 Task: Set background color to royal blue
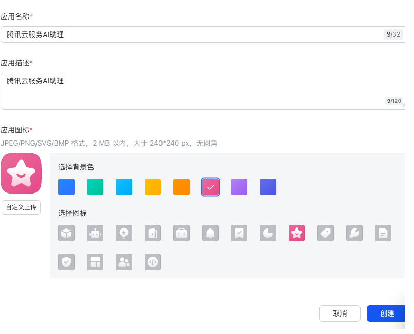click(66, 187)
